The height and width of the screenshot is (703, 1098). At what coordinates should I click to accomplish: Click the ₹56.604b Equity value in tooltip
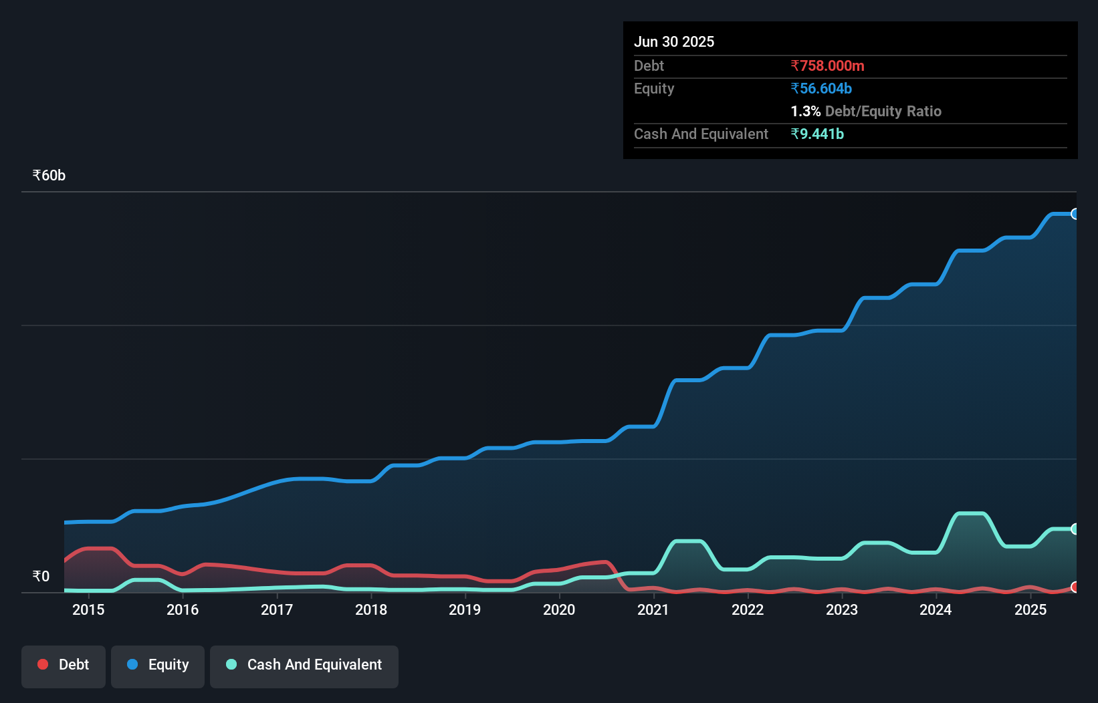(x=821, y=89)
